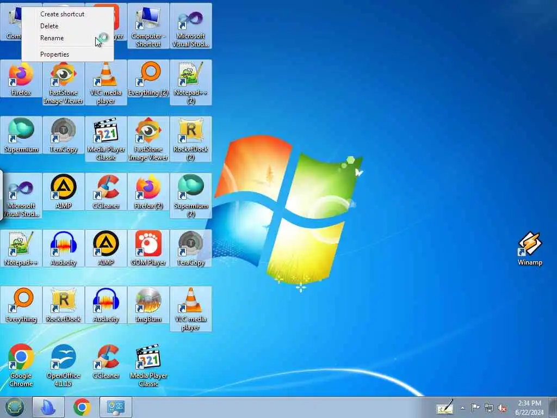Show hidden system tray icons arrow
This screenshot has height=418, width=557.
click(x=462, y=408)
